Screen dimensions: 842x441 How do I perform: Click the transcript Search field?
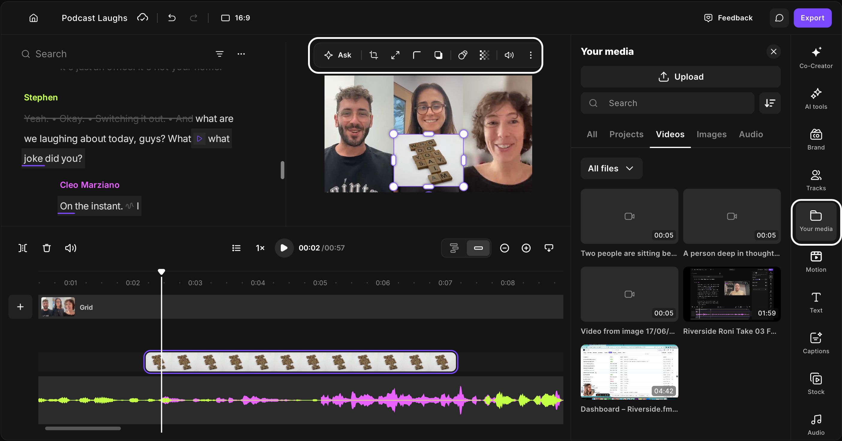click(x=114, y=54)
